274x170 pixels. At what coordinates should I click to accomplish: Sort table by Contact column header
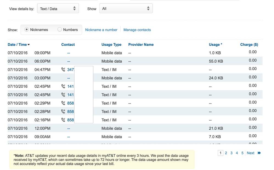pyautogui.click(x=68, y=44)
